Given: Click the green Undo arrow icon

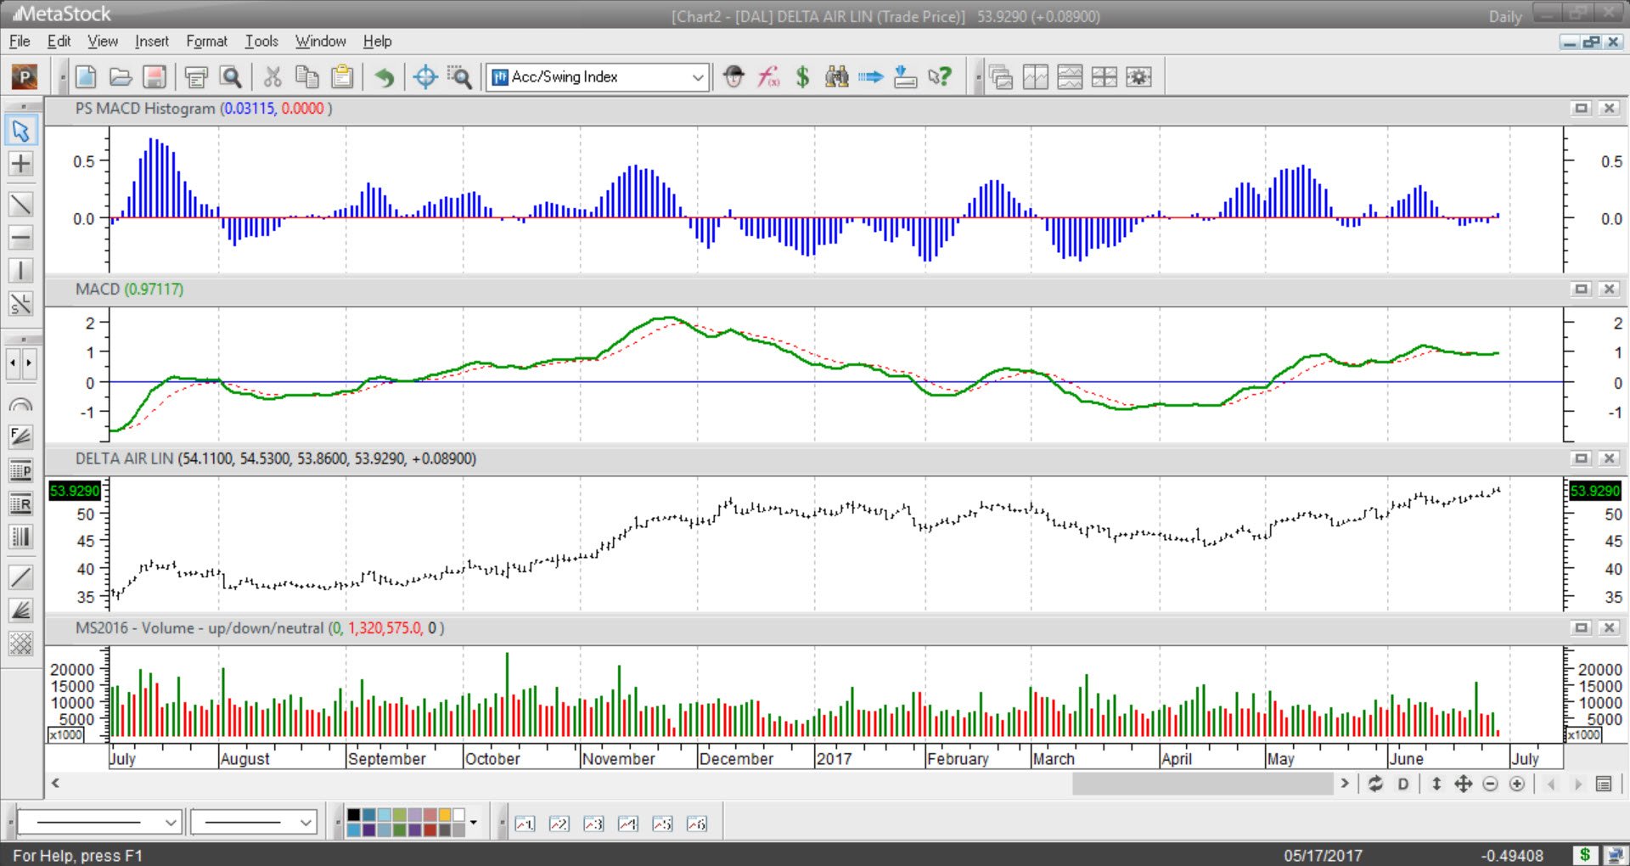Looking at the screenshot, I should 385,77.
